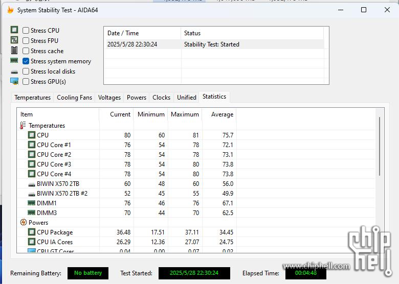Viewport: 399px width, 284px height.
Task: Click the monitor icon beside Stress GPU(s)
Action: click(14, 81)
